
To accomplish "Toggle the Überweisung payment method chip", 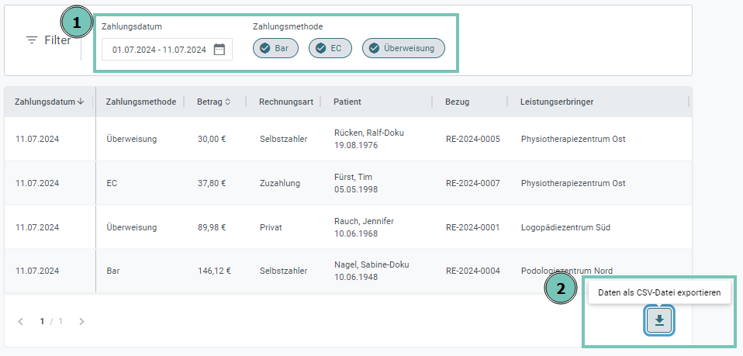I will (403, 48).
